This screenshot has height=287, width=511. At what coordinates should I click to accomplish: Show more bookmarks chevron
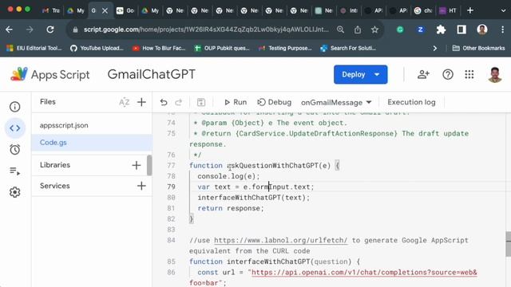point(434,48)
